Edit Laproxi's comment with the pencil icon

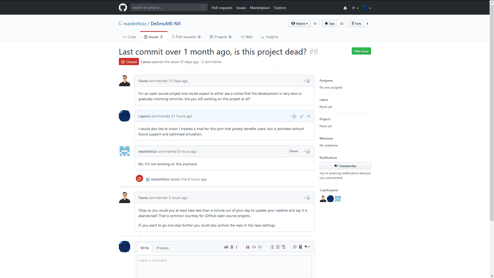(302, 116)
